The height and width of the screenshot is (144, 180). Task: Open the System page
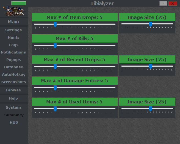13,108
